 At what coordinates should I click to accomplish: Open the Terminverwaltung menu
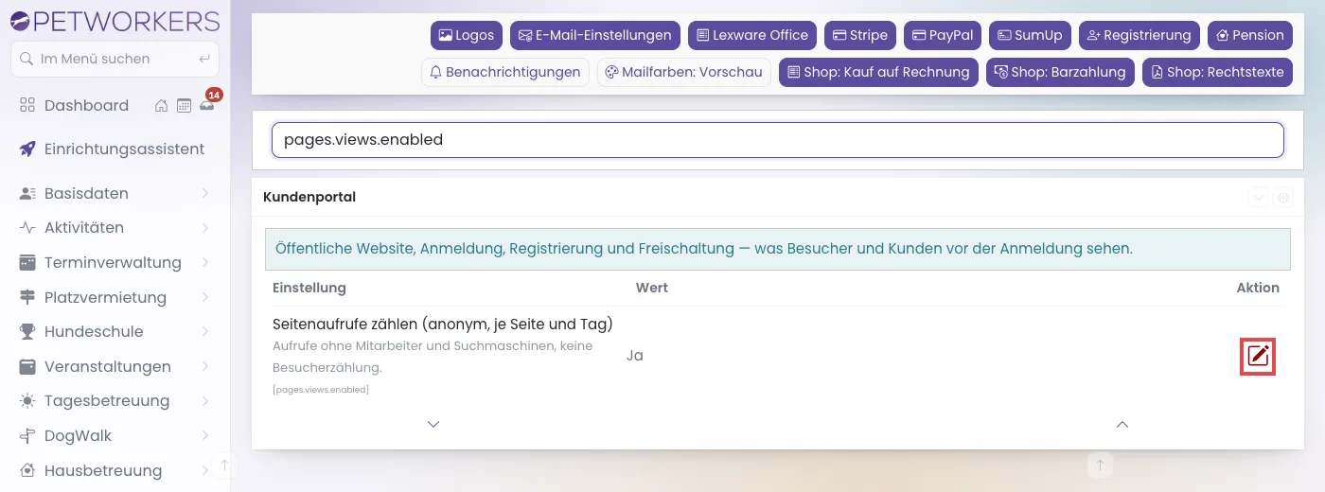tap(115, 262)
